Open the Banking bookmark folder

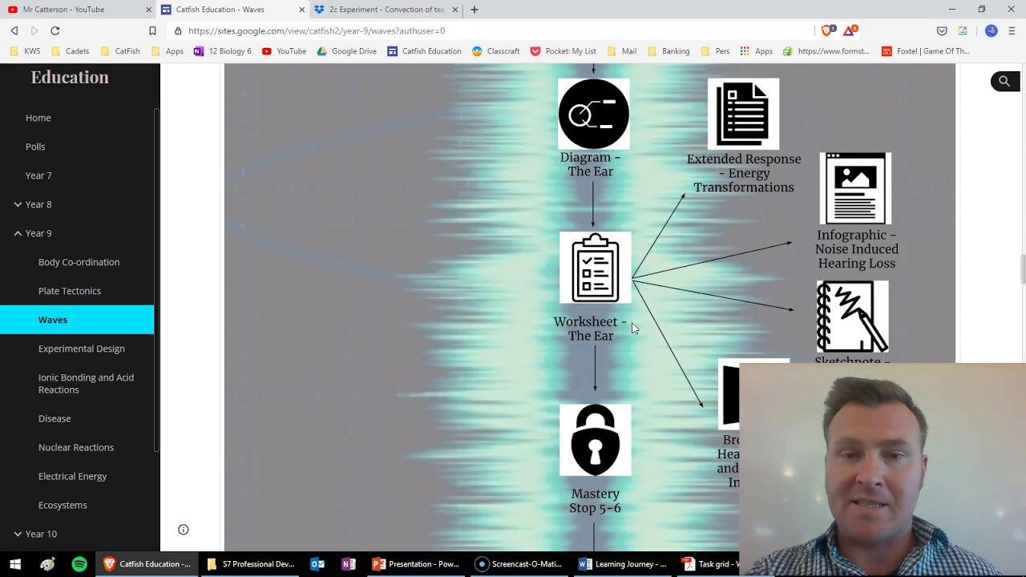pyautogui.click(x=668, y=51)
